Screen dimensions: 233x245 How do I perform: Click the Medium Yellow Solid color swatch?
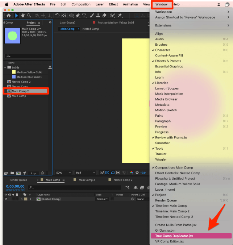pos(14,72)
